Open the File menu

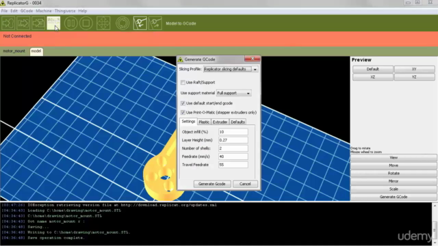click(5, 11)
